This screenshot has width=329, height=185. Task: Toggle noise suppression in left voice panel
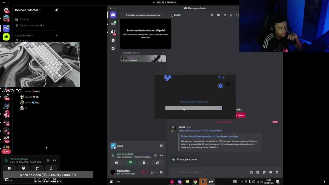48,160
